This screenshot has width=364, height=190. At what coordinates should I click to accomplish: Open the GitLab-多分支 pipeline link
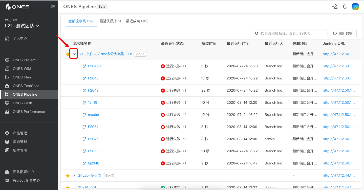pyautogui.click(x=90, y=175)
